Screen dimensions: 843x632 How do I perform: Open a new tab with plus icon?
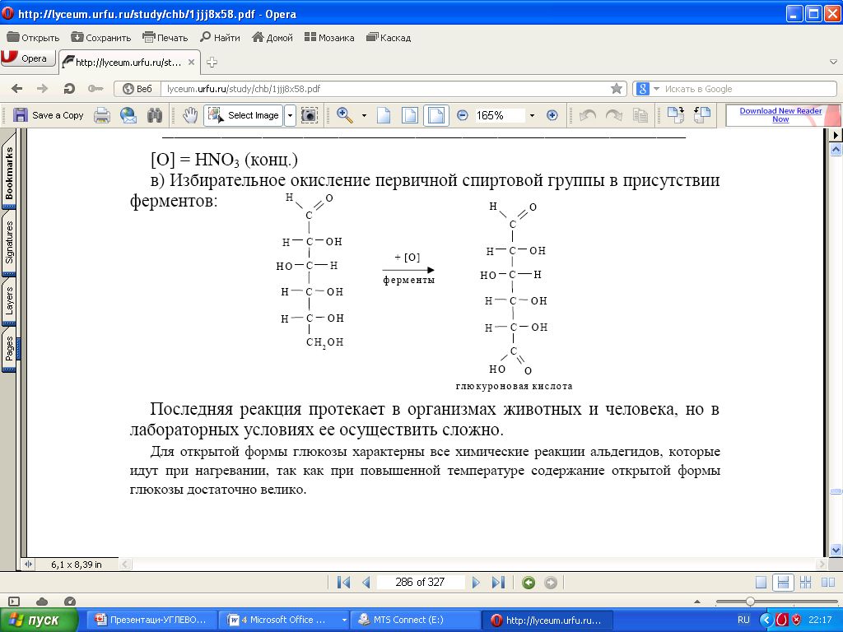point(212,63)
